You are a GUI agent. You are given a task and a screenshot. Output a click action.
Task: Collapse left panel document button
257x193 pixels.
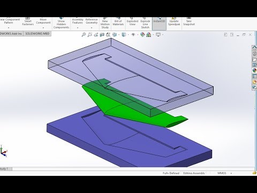click(x=225, y=35)
